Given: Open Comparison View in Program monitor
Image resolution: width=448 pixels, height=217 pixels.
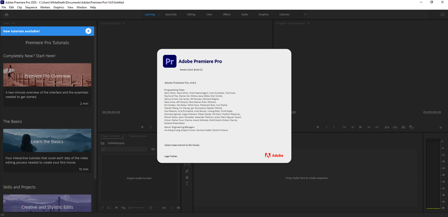Looking at the screenshot, I should (x=411, y=127).
